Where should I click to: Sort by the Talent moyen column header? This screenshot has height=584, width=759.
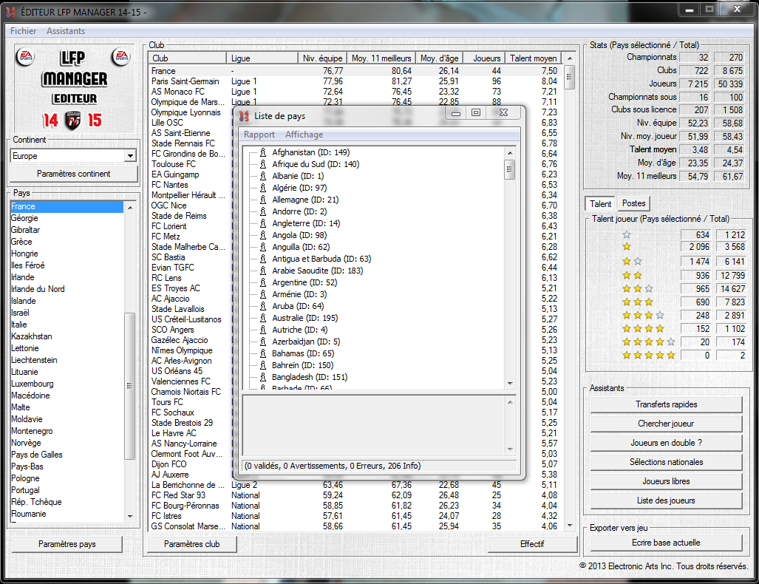(x=533, y=58)
